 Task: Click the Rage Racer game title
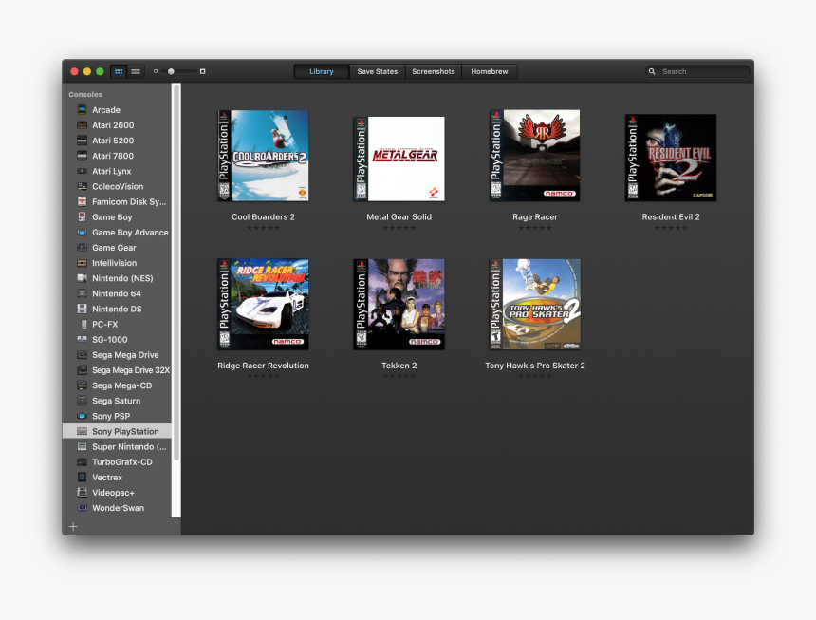[535, 217]
